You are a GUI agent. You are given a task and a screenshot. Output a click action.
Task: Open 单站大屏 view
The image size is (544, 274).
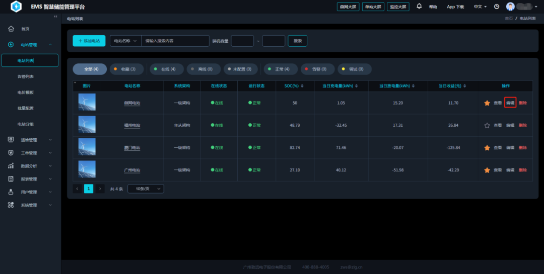373,7
